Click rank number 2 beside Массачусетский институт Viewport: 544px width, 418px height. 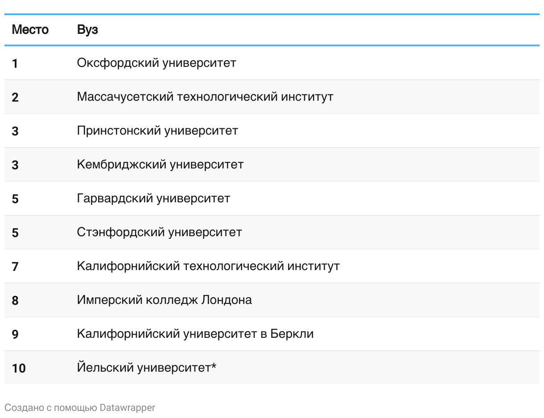coord(15,98)
